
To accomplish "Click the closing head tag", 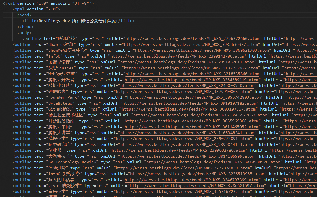I will [x=26, y=27].
